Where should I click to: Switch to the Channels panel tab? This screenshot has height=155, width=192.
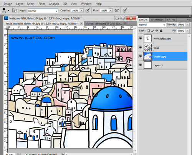coord(157,20)
